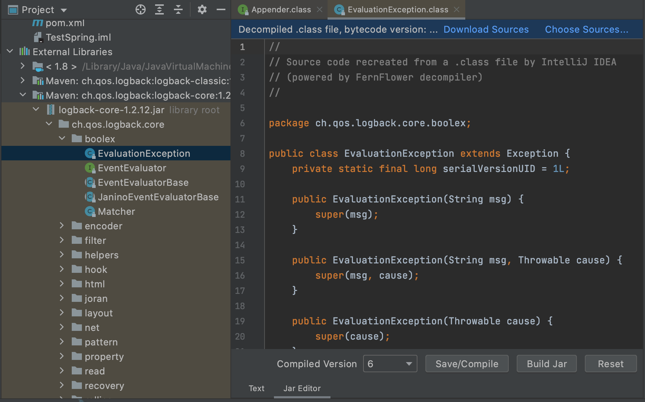Collapse External Libraries node
This screenshot has height=402, width=645.
click(x=10, y=52)
